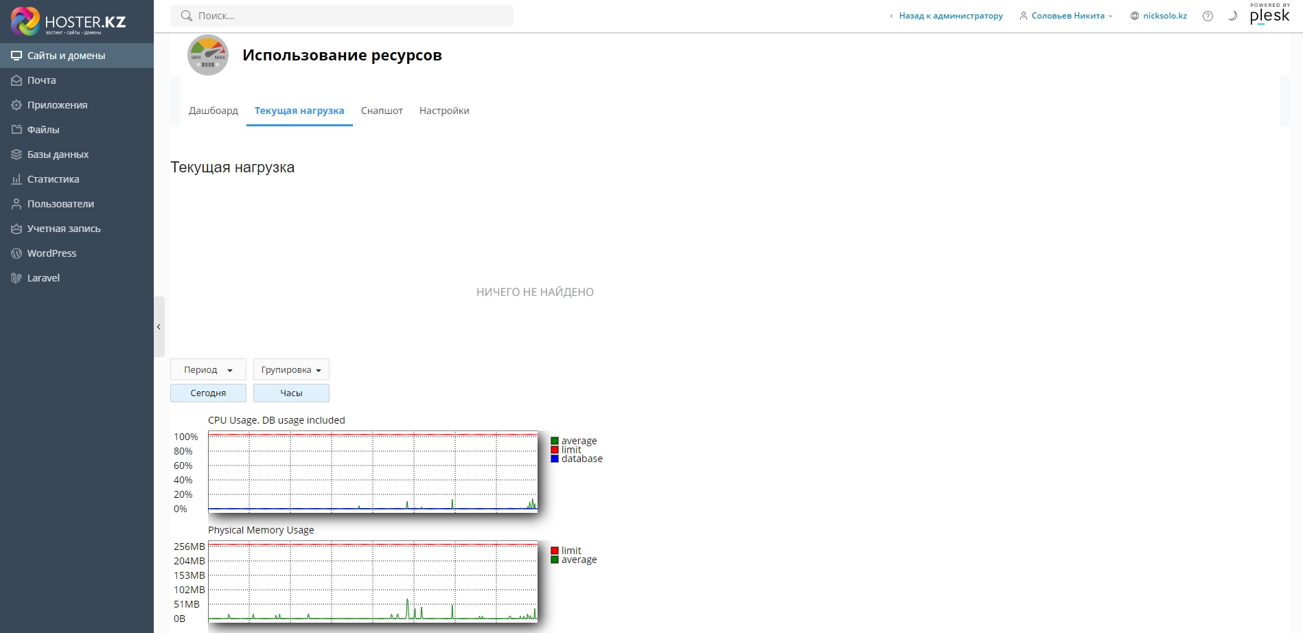Open Сайты и домены in the sidebar
1303x633 pixels.
pyautogui.click(x=77, y=56)
